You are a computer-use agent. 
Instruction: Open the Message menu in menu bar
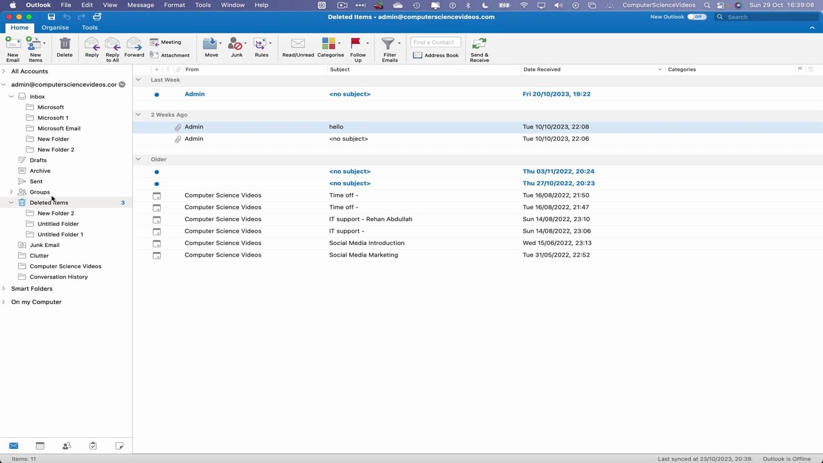point(140,5)
